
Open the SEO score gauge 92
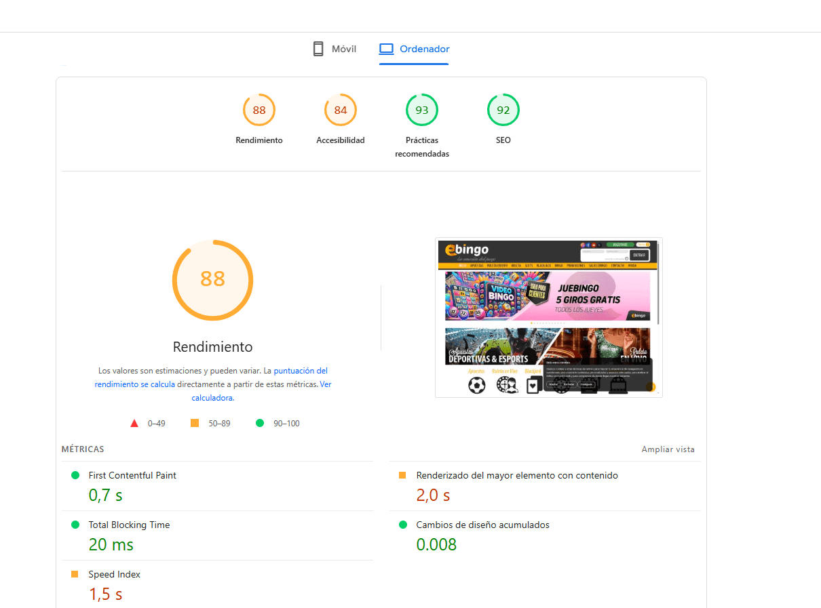[x=503, y=110]
